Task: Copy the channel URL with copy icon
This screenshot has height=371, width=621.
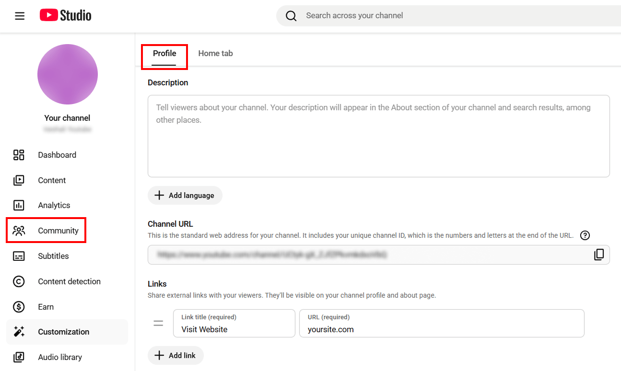Action: click(x=599, y=255)
